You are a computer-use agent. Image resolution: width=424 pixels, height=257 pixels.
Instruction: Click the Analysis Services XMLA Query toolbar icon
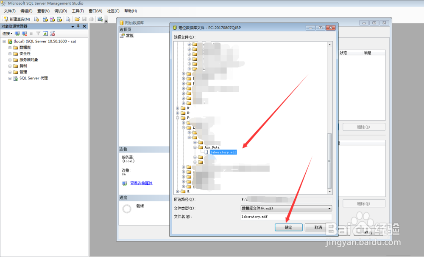[x=59, y=19]
